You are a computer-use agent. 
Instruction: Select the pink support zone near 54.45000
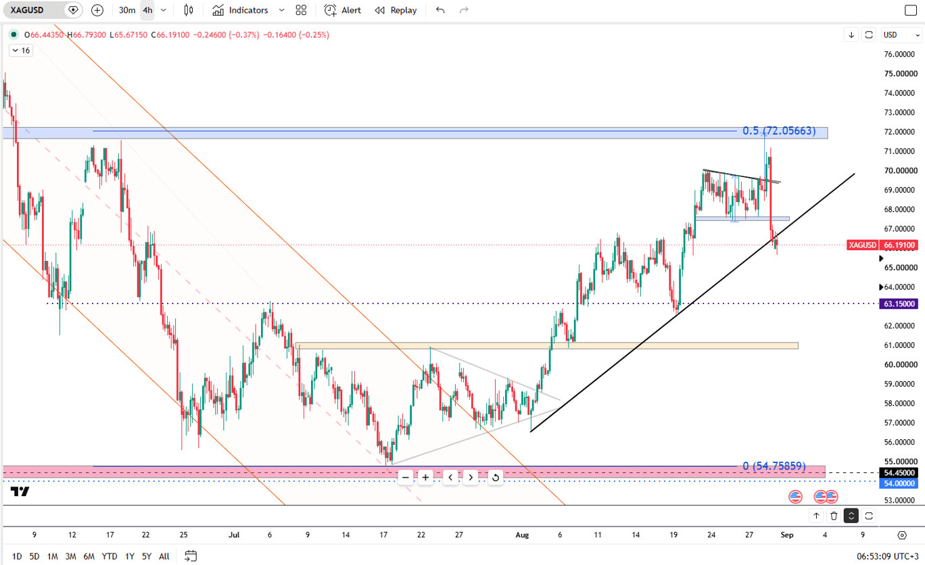pos(414,472)
